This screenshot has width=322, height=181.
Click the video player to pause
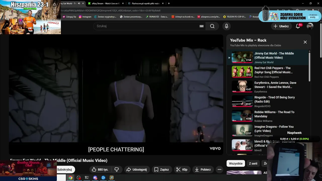tap(116, 94)
